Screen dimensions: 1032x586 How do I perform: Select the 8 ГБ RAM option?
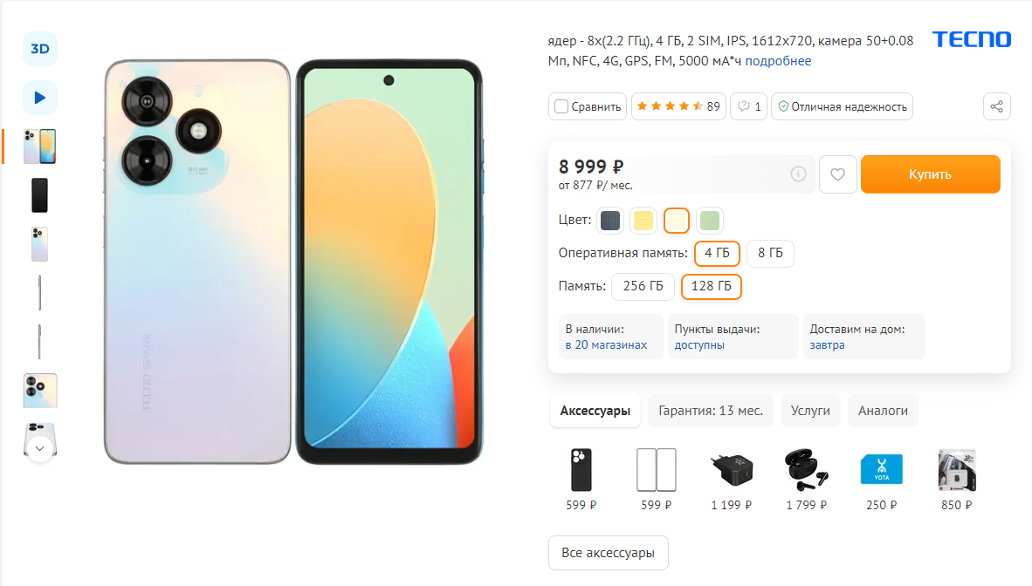(x=769, y=253)
